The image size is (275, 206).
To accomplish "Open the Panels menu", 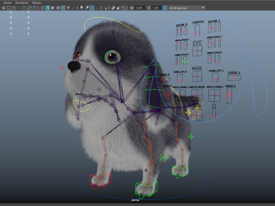I will click(37, 3).
